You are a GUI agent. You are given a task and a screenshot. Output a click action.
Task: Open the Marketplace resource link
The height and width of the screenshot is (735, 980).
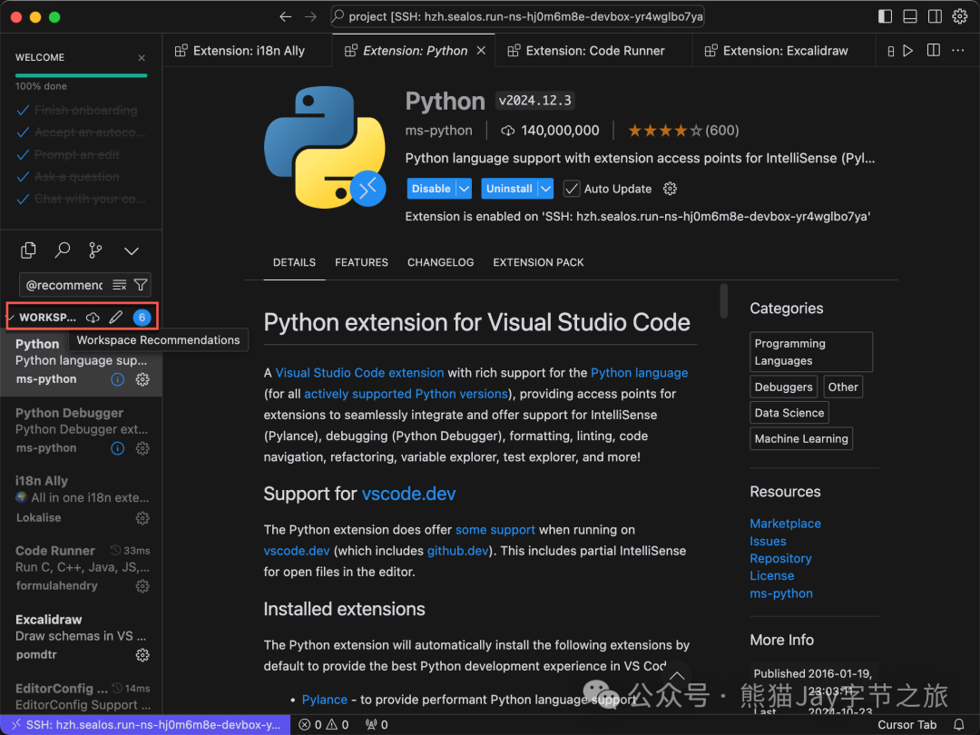tap(786, 524)
